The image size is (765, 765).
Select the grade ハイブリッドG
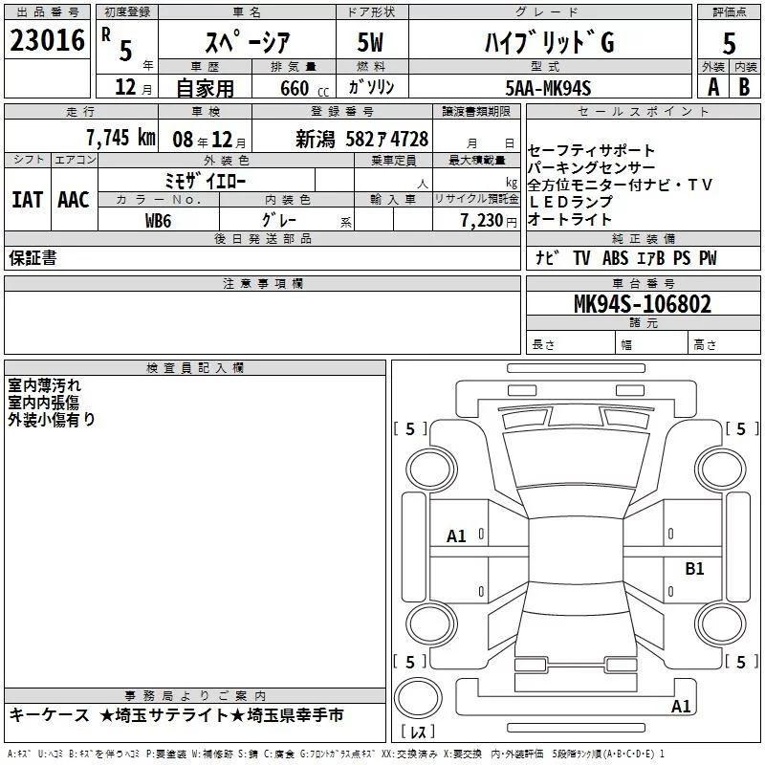[x=550, y=42]
